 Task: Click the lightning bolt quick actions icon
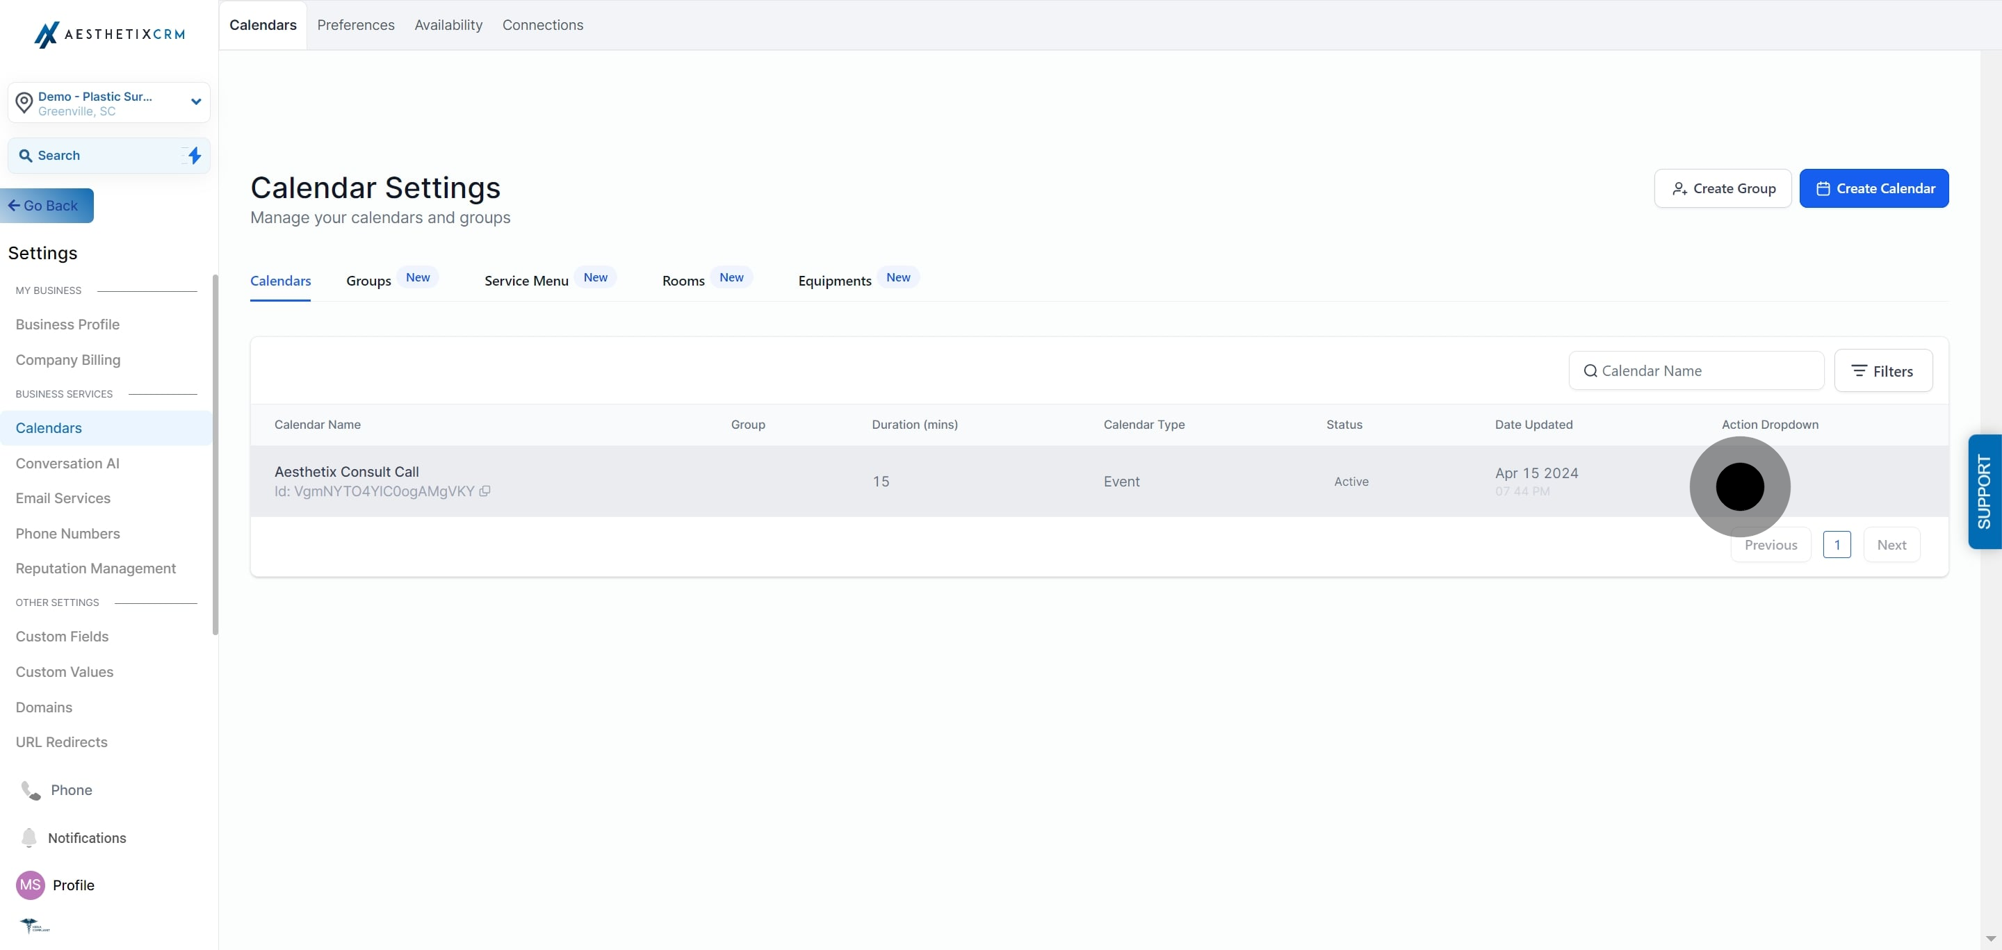point(195,156)
